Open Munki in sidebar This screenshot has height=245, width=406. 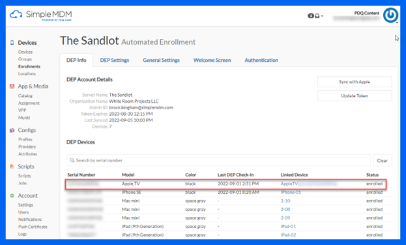point(24,118)
